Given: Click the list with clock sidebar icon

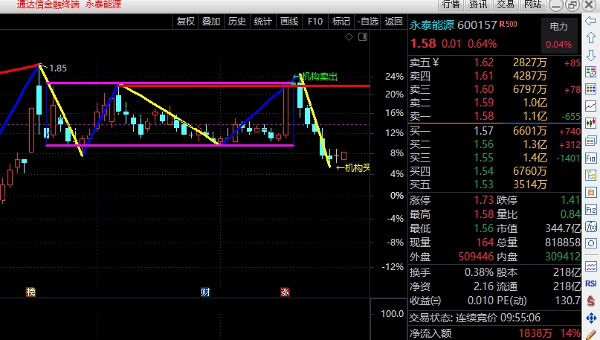Looking at the screenshot, I should [591, 72].
